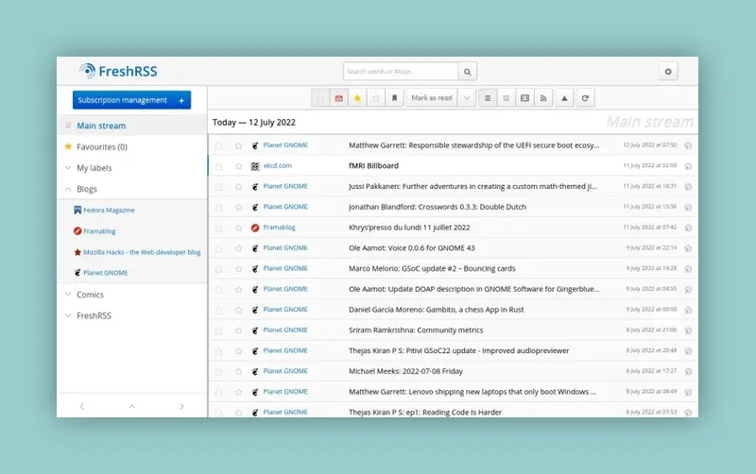Viewport: 756px width, 474px height.
Task: Open Favourites in the sidebar
Action: 101,147
